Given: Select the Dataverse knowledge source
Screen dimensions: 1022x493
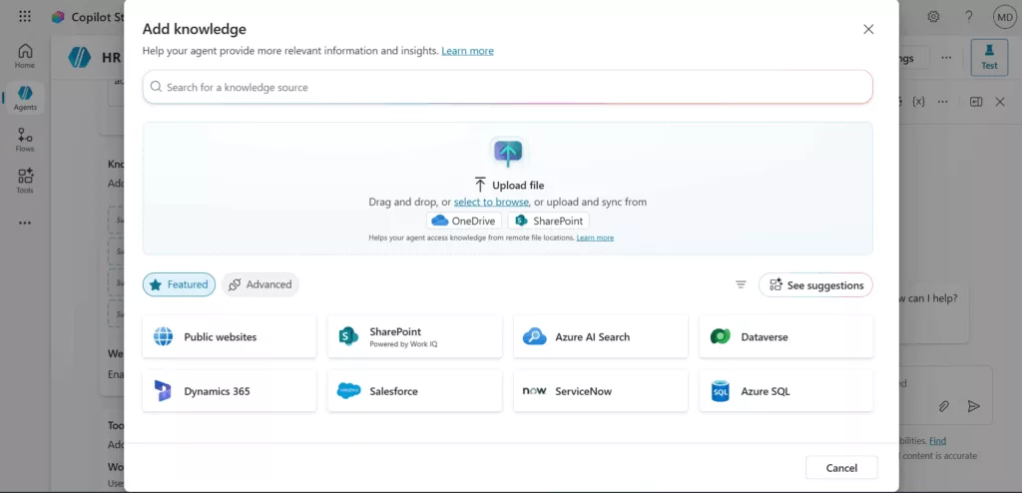Looking at the screenshot, I should pyautogui.click(x=786, y=336).
